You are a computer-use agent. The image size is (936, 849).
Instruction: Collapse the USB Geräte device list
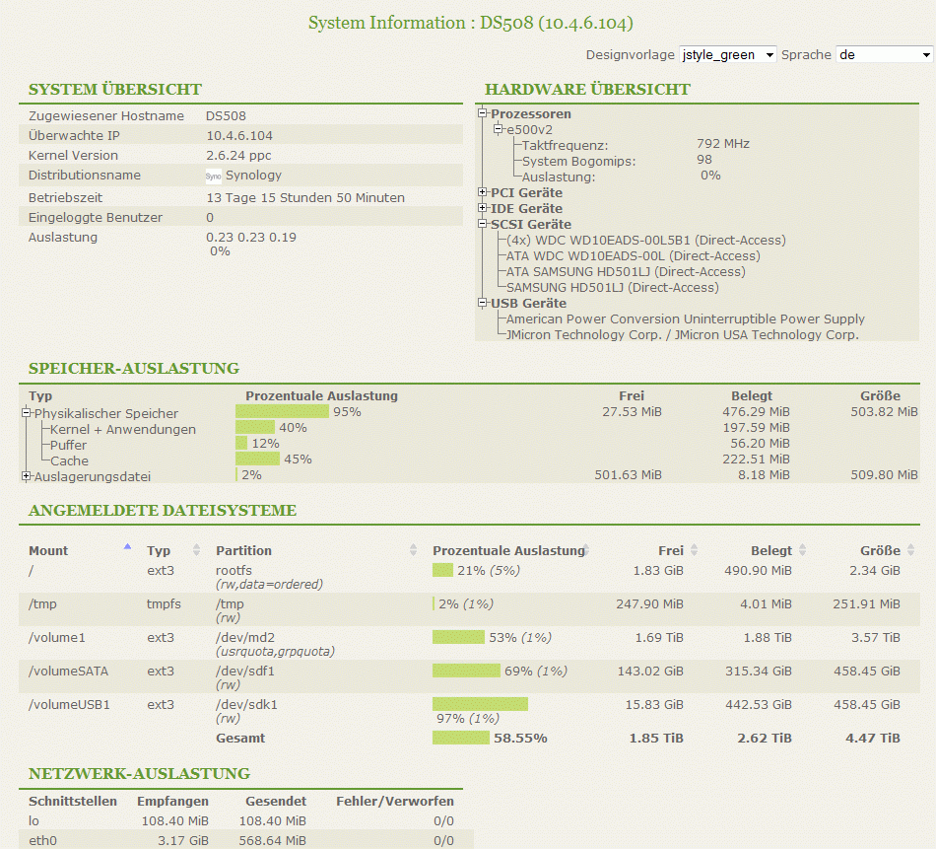coord(483,303)
